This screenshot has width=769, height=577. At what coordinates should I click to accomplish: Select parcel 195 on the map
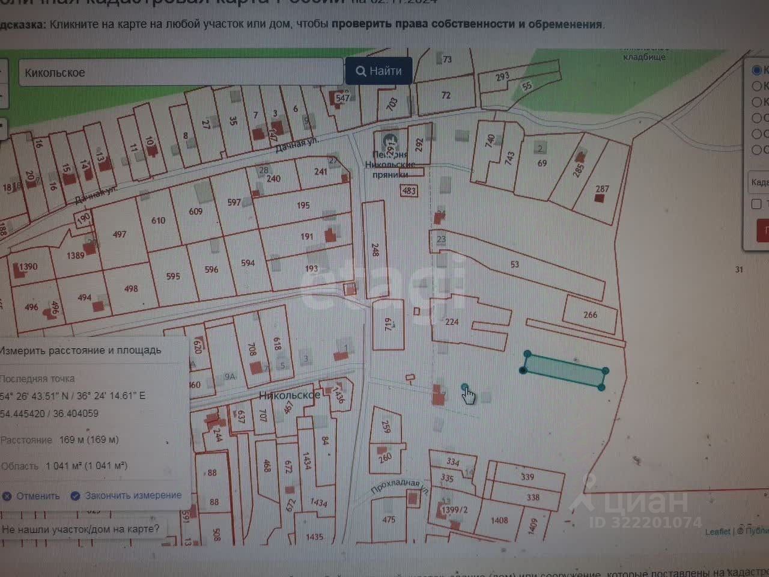coord(303,206)
